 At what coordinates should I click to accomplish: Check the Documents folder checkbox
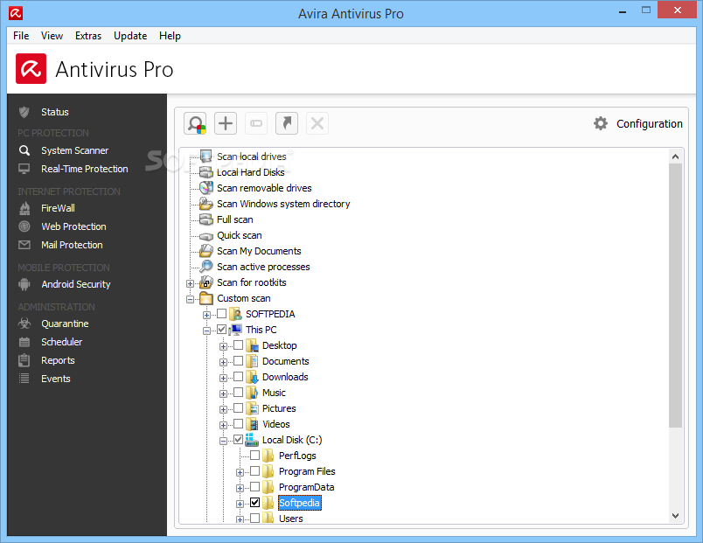click(239, 360)
